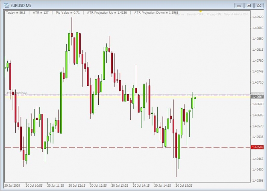The height and width of the screenshot is (191, 267).
Task: Click the 'Sound Alerts ON' alerter label
Action: click(236, 14)
